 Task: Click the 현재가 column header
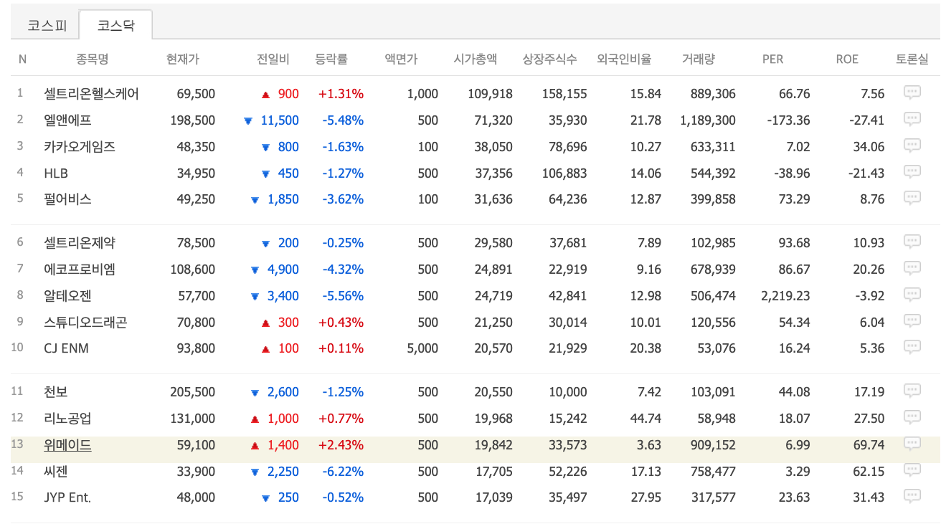click(182, 59)
